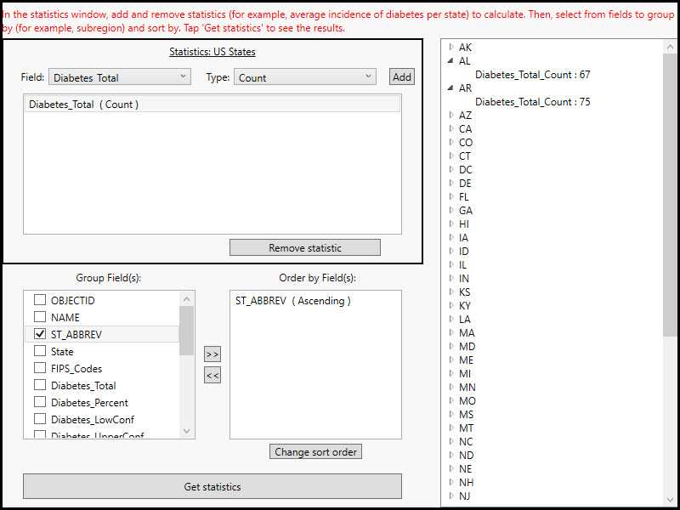Expand the MN tree node
This screenshot has width=680, height=510.
click(451, 387)
